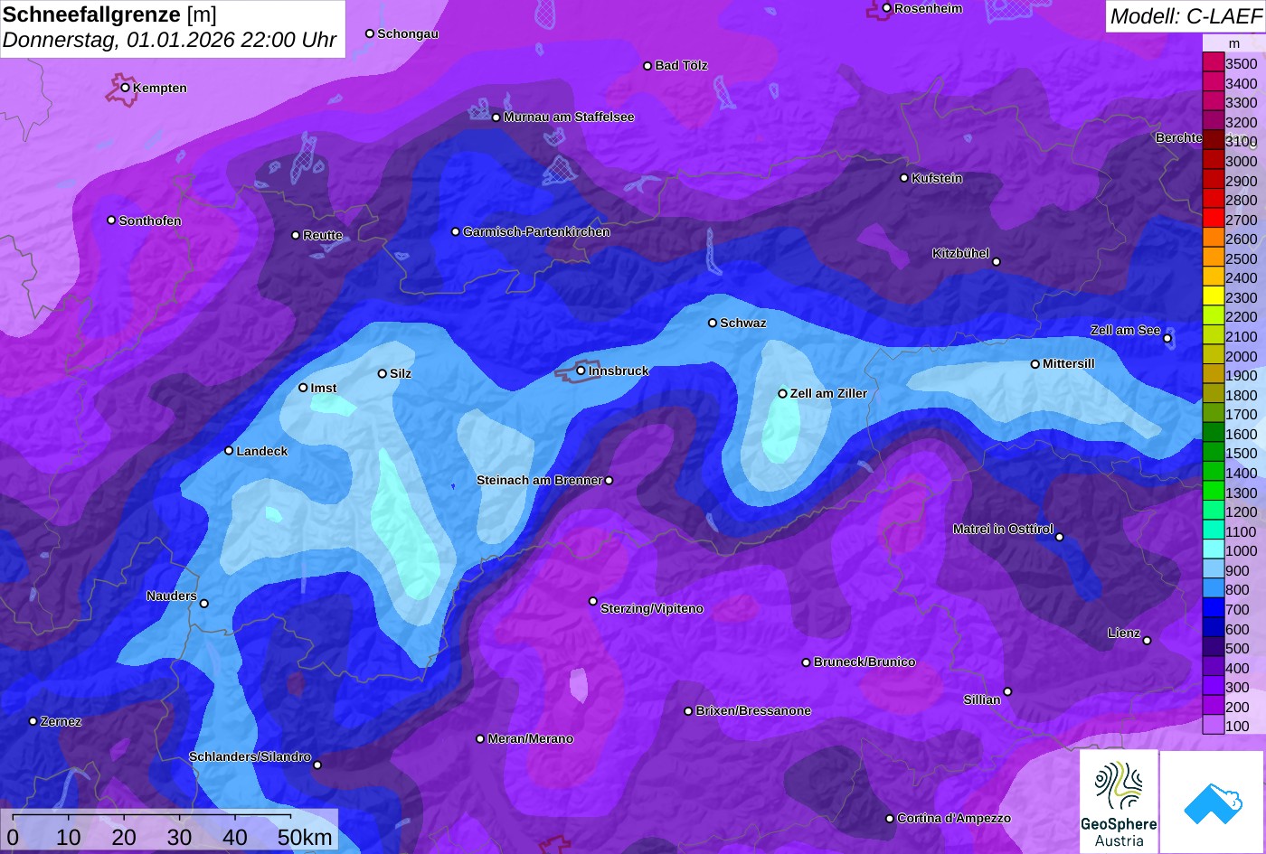1266x854 pixels.
Task: Click the 50km scale bar label
Action: pyautogui.click(x=305, y=837)
